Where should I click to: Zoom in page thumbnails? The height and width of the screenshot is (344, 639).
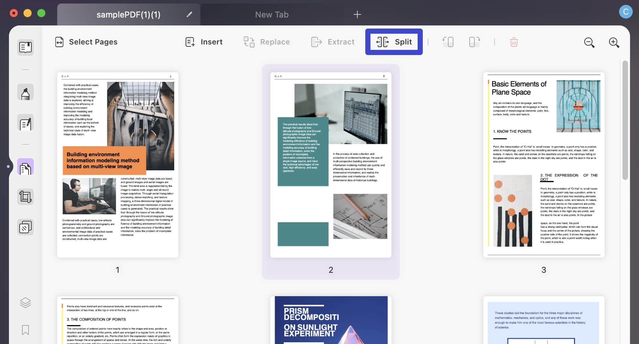pos(614,42)
